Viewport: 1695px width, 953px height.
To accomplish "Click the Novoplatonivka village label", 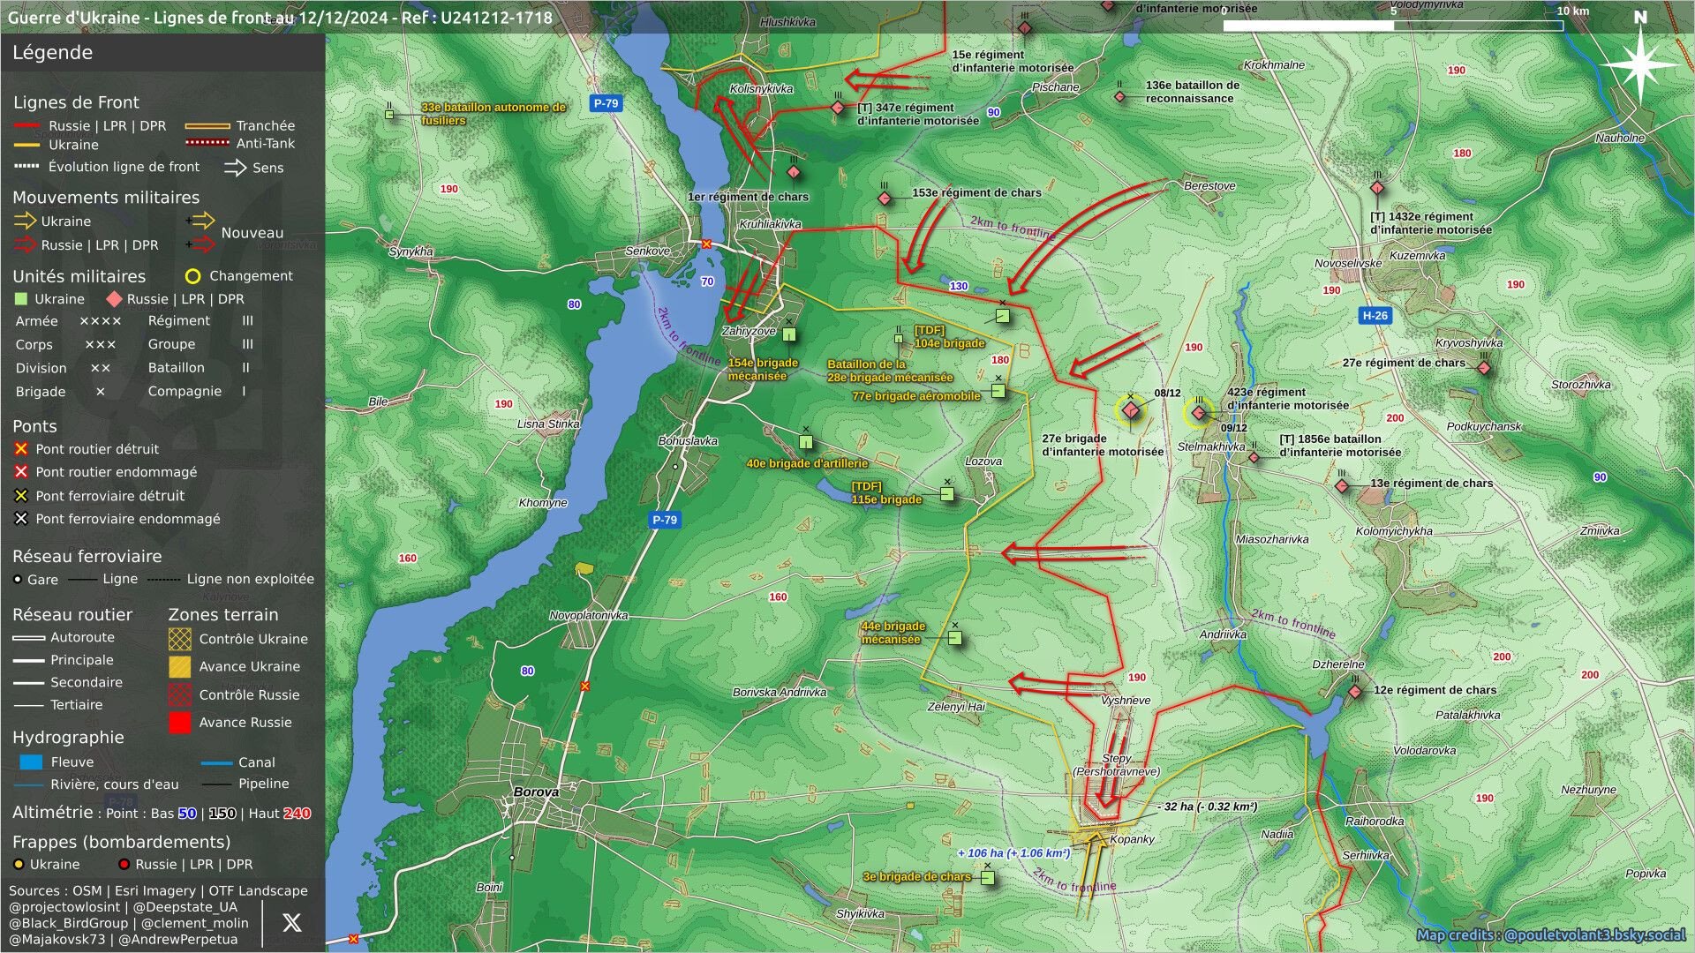I will pos(588,615).
